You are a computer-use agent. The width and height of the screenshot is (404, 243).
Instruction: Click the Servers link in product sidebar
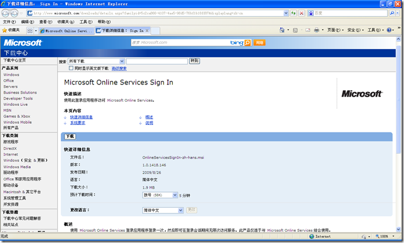pos(10,87)
